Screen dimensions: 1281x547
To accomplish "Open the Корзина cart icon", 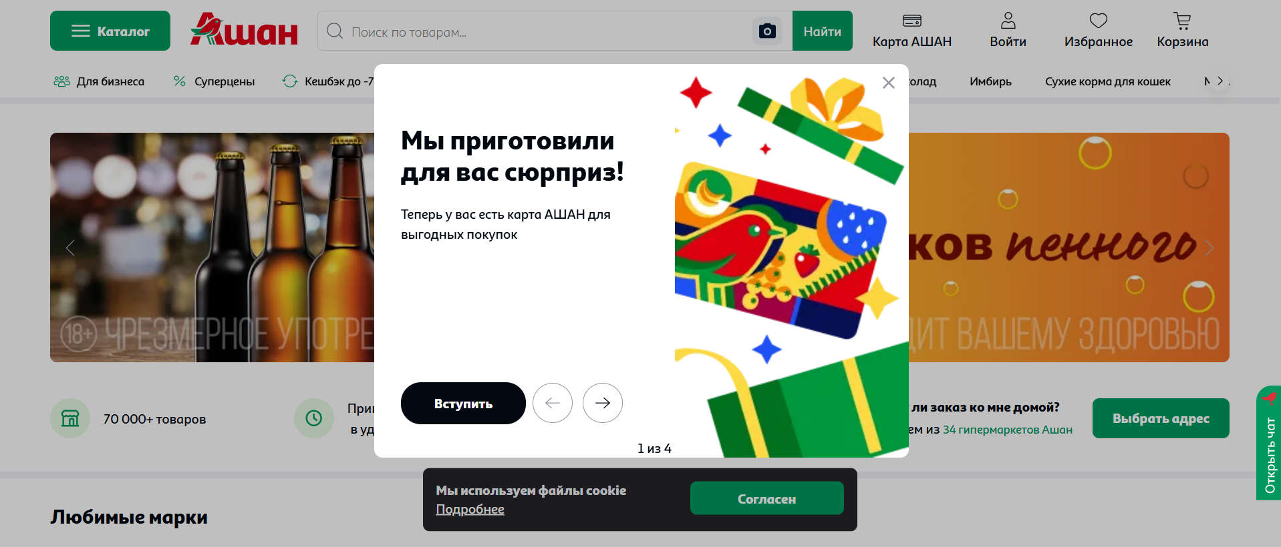I will 1182,21.
